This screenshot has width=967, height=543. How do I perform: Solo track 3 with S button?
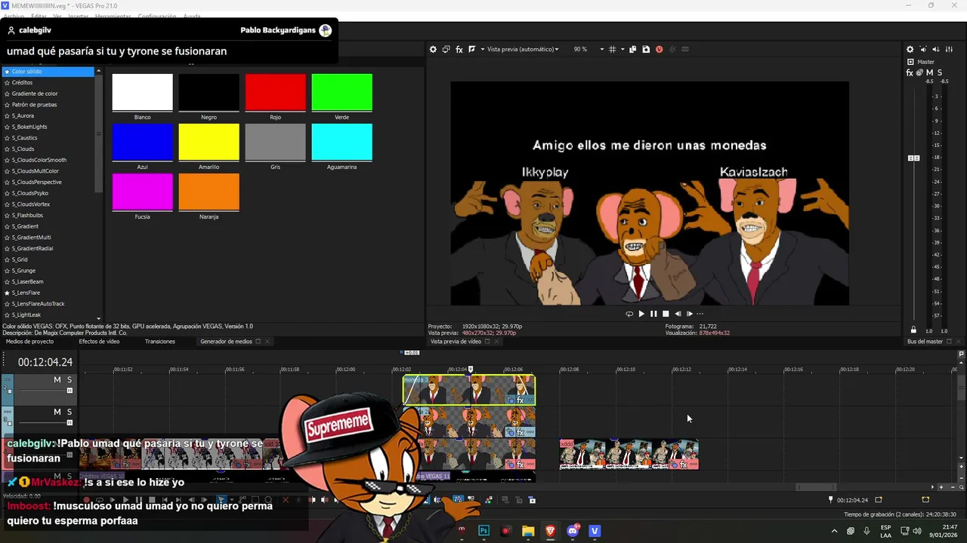pyautogui.click(x=70, y=412)
